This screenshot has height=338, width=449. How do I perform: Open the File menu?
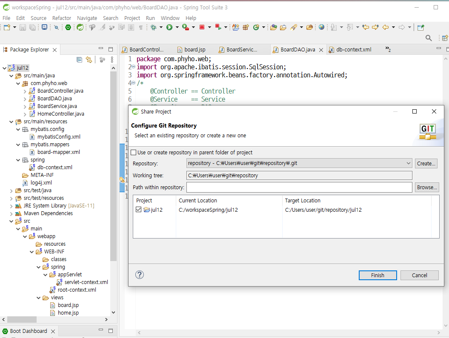pyautogui.click(x=6, y=18)
